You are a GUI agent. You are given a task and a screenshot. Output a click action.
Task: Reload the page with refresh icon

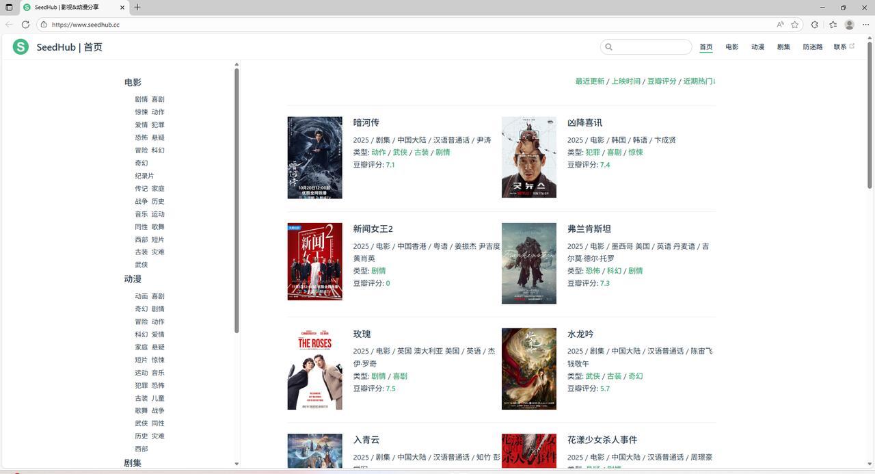tap(25, 25)
